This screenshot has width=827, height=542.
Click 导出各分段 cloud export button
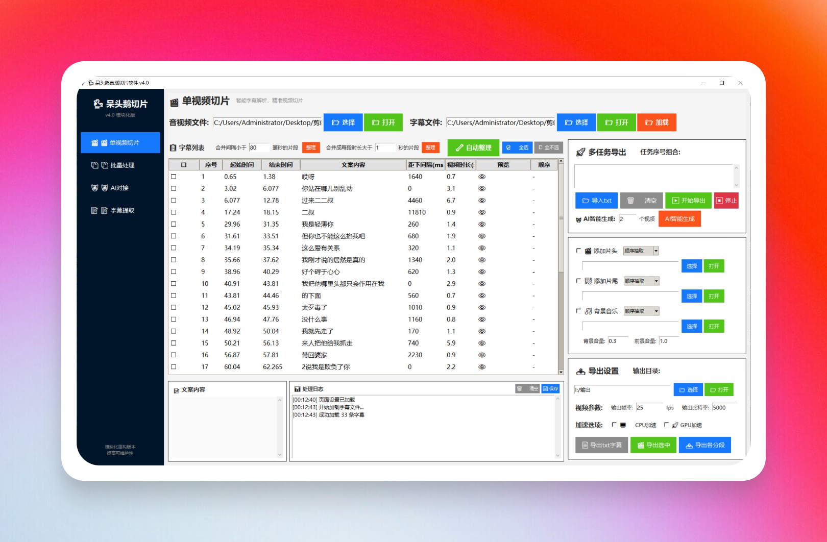[x=704, y=445]
